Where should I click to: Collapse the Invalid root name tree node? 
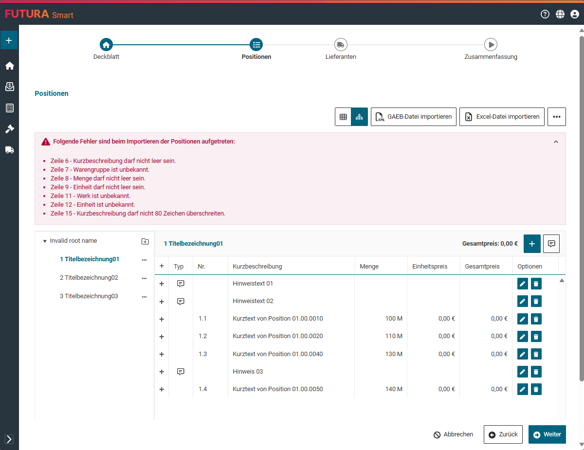pos(45,241)
